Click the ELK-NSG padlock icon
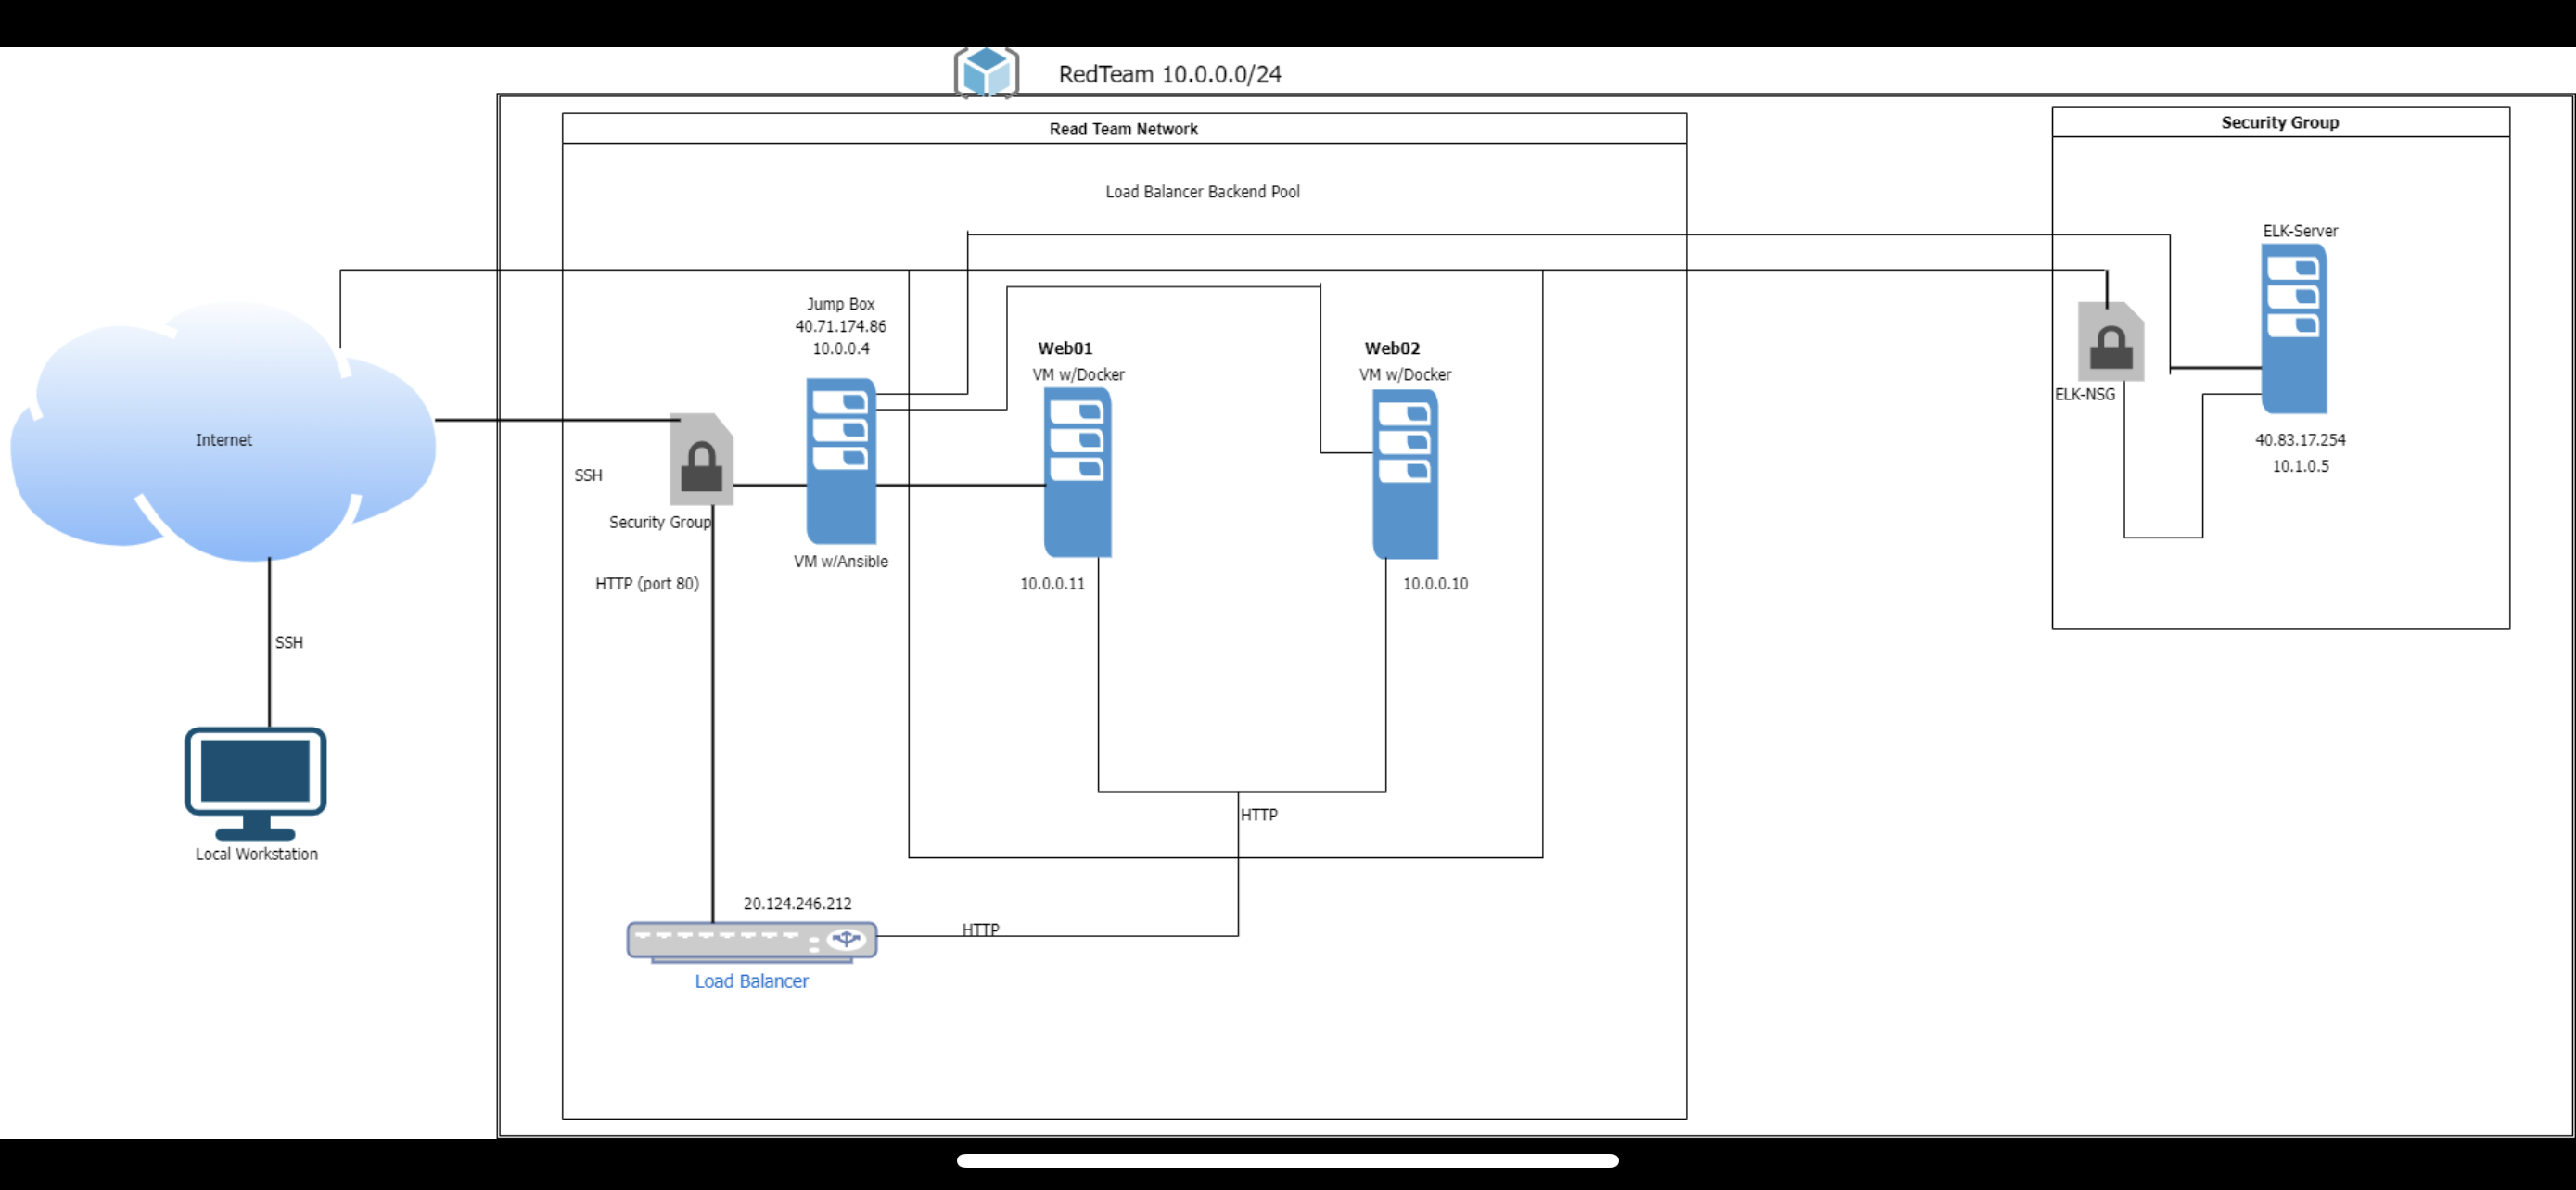The height and width of the screenshot is (1190, 2576). tap(2111, 342)
